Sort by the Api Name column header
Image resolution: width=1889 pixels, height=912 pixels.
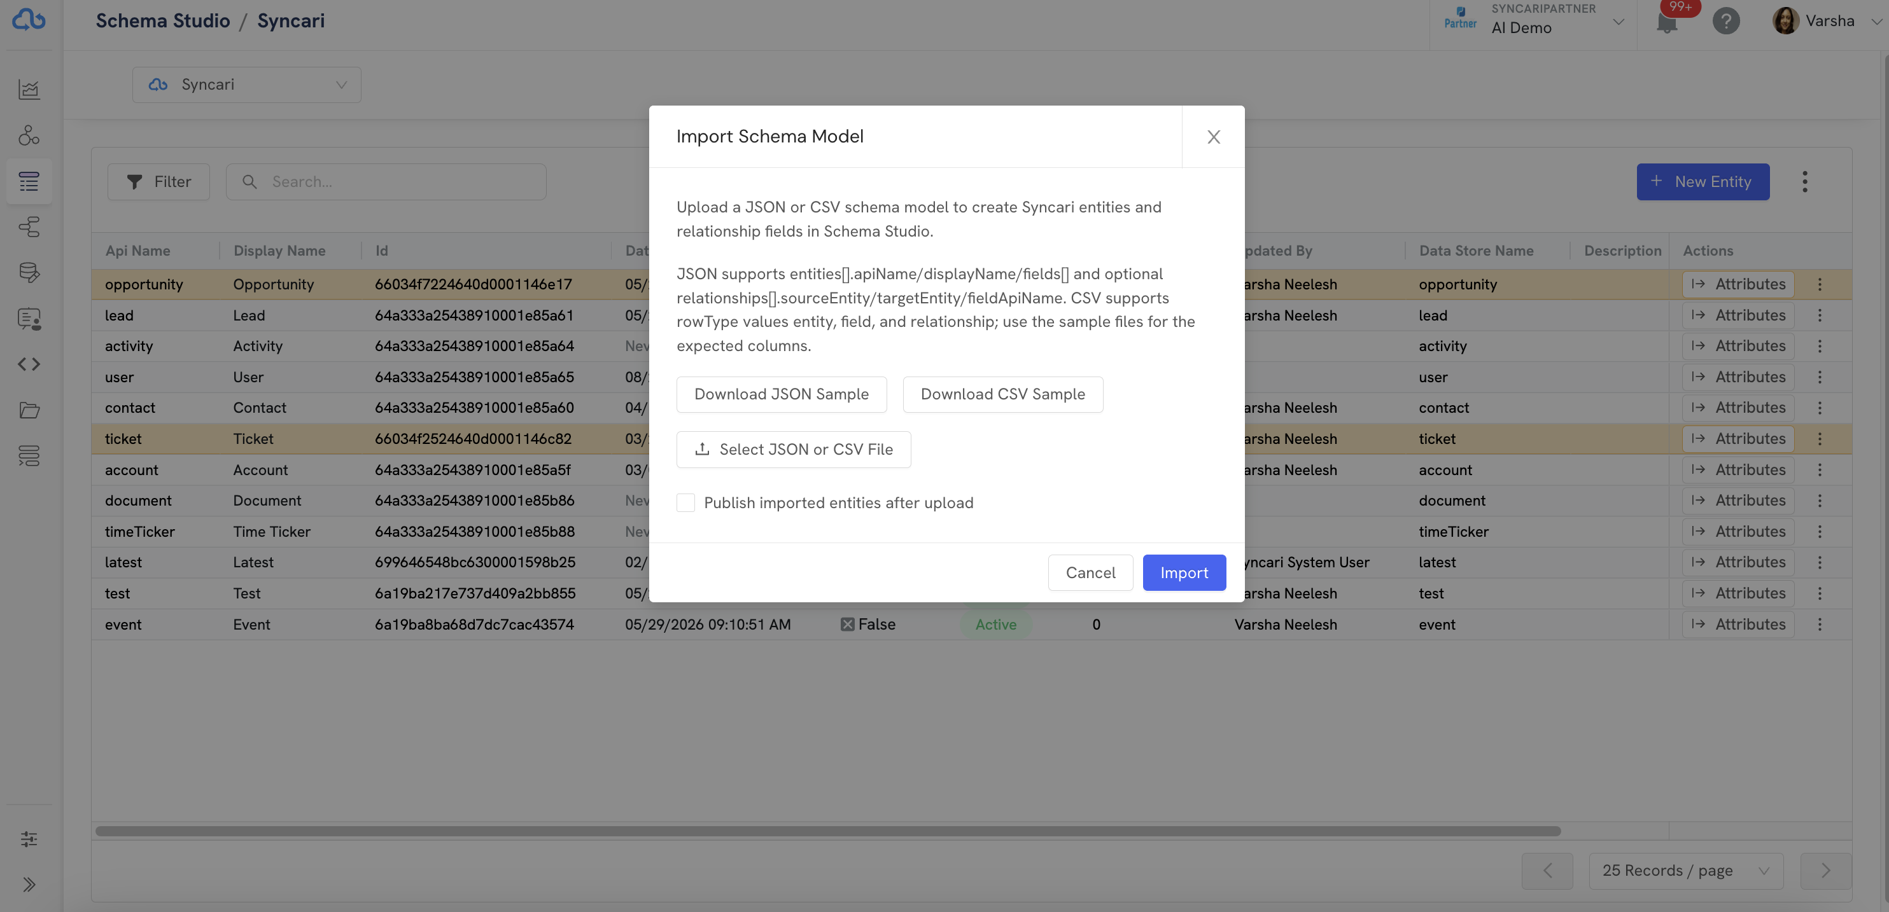pos(137,251)
